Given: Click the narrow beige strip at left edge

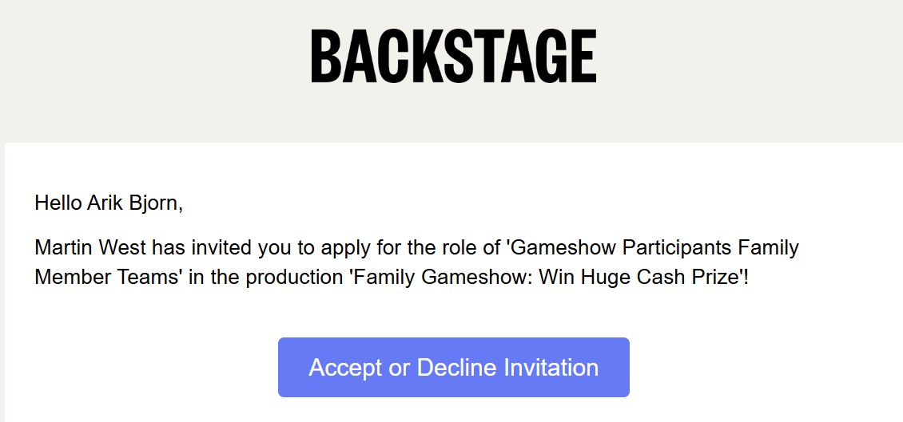Looking at the screenshot, I should point(2,282).
